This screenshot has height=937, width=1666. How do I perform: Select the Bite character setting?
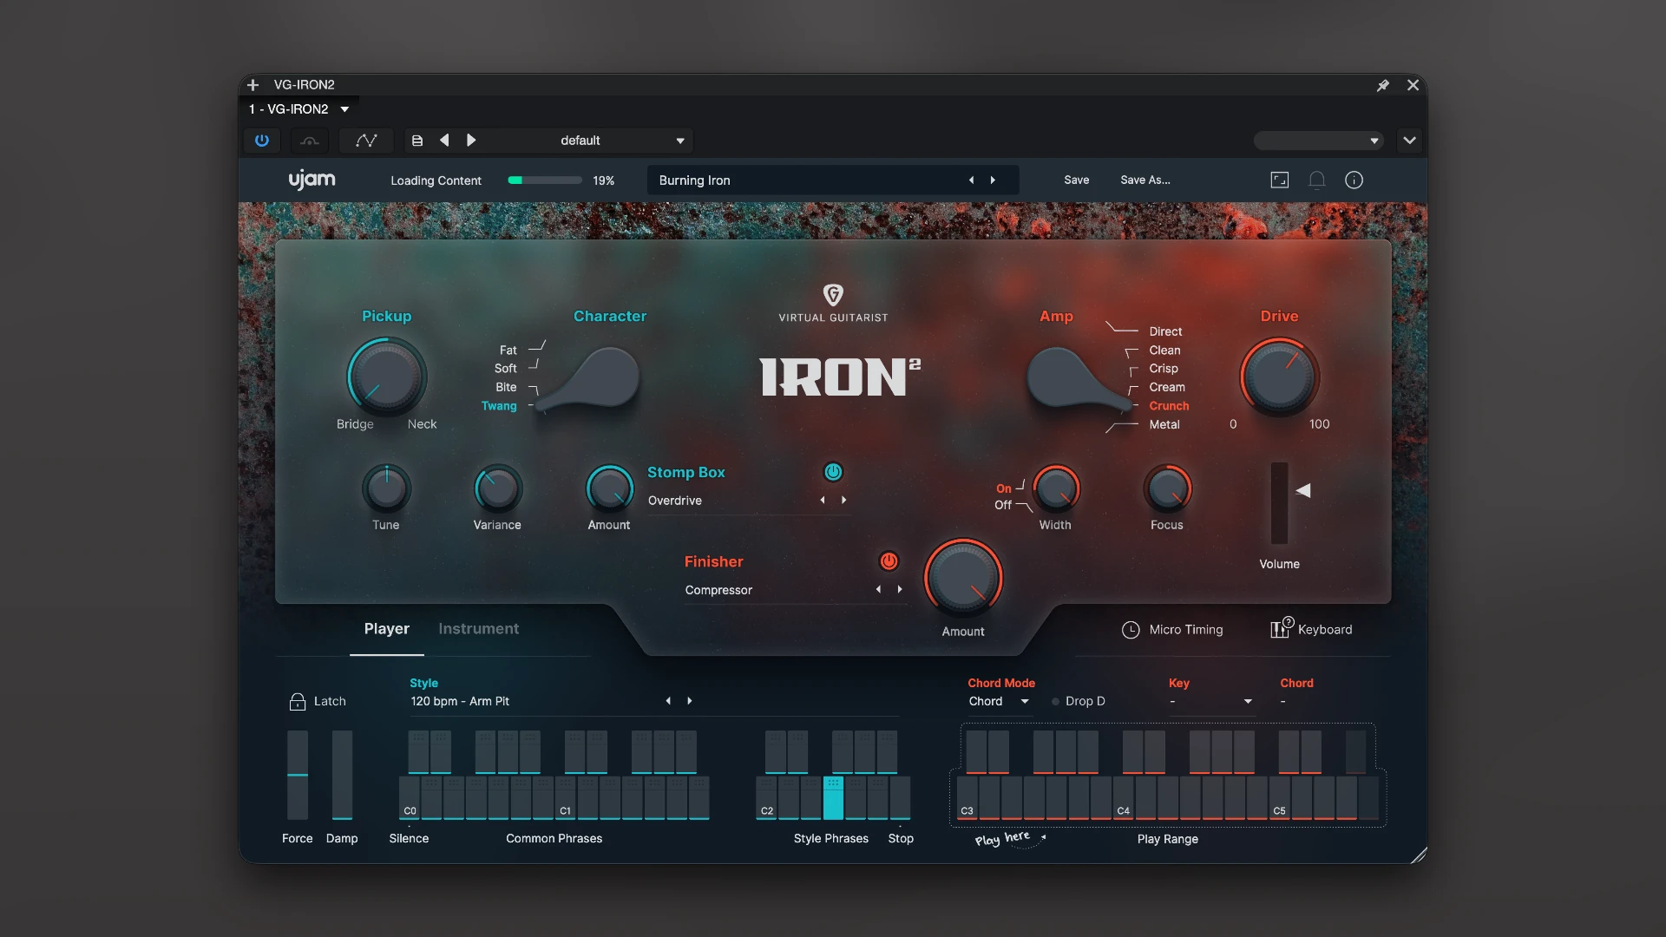(x=506, y=387)
